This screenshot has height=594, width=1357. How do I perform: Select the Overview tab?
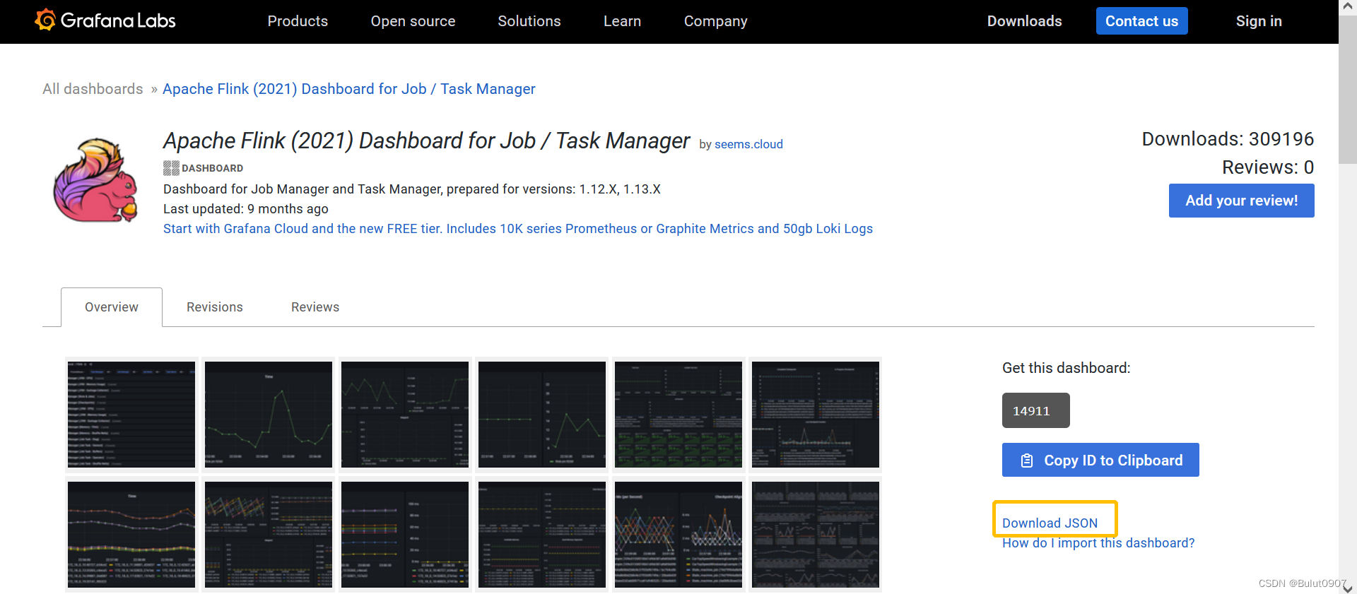[112, 307]
